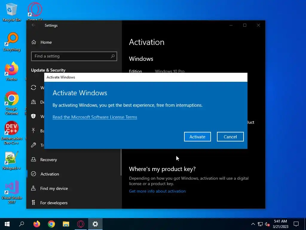Open the network status tray icon
This screenshot has width=306, height=230.
click(260, 224)
